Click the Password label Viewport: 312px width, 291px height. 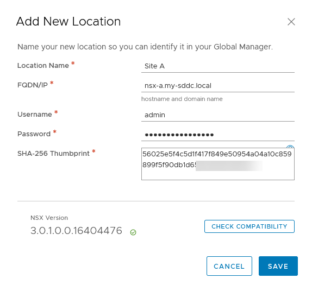(34, 134)
